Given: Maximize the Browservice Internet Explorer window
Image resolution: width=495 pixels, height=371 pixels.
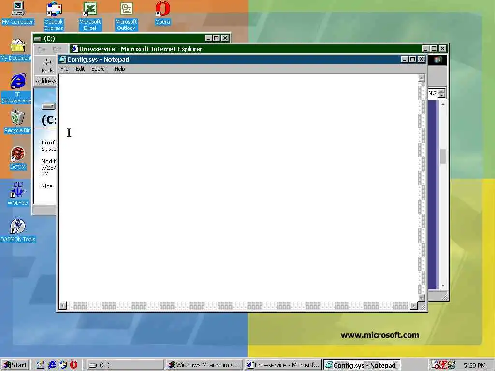Looking at the screenshot, I should pos(434,49).
